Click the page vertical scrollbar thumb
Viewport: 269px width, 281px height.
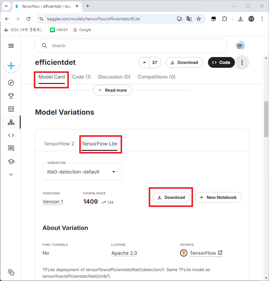(266, 119)
